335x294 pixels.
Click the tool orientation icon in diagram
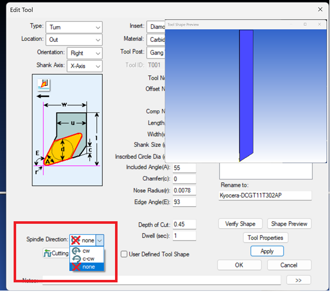pos(43,84)
